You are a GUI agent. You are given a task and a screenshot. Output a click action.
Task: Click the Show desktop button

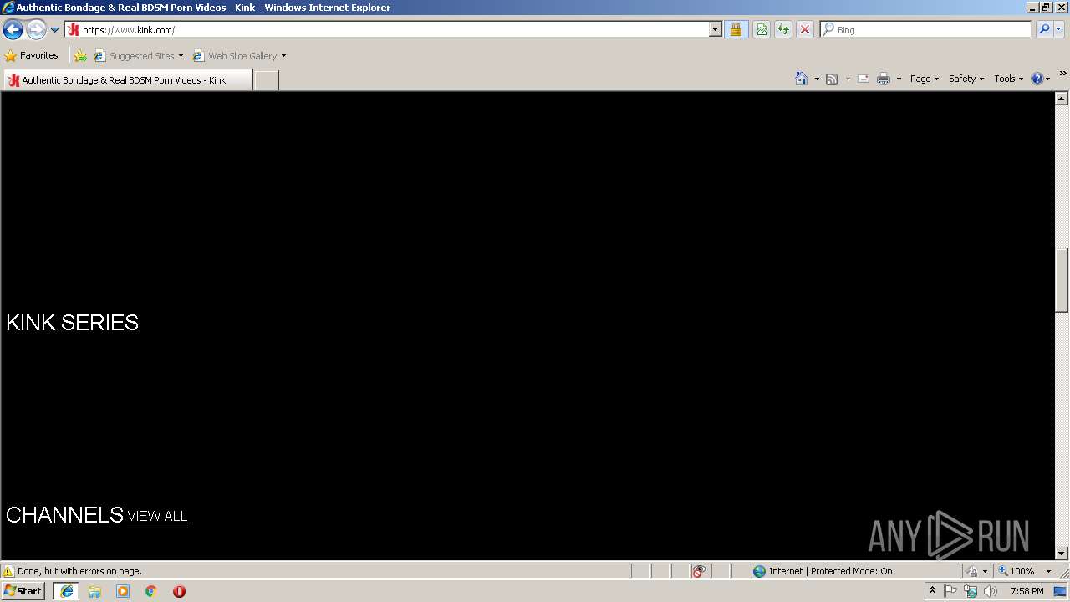tap(1061, 591)
